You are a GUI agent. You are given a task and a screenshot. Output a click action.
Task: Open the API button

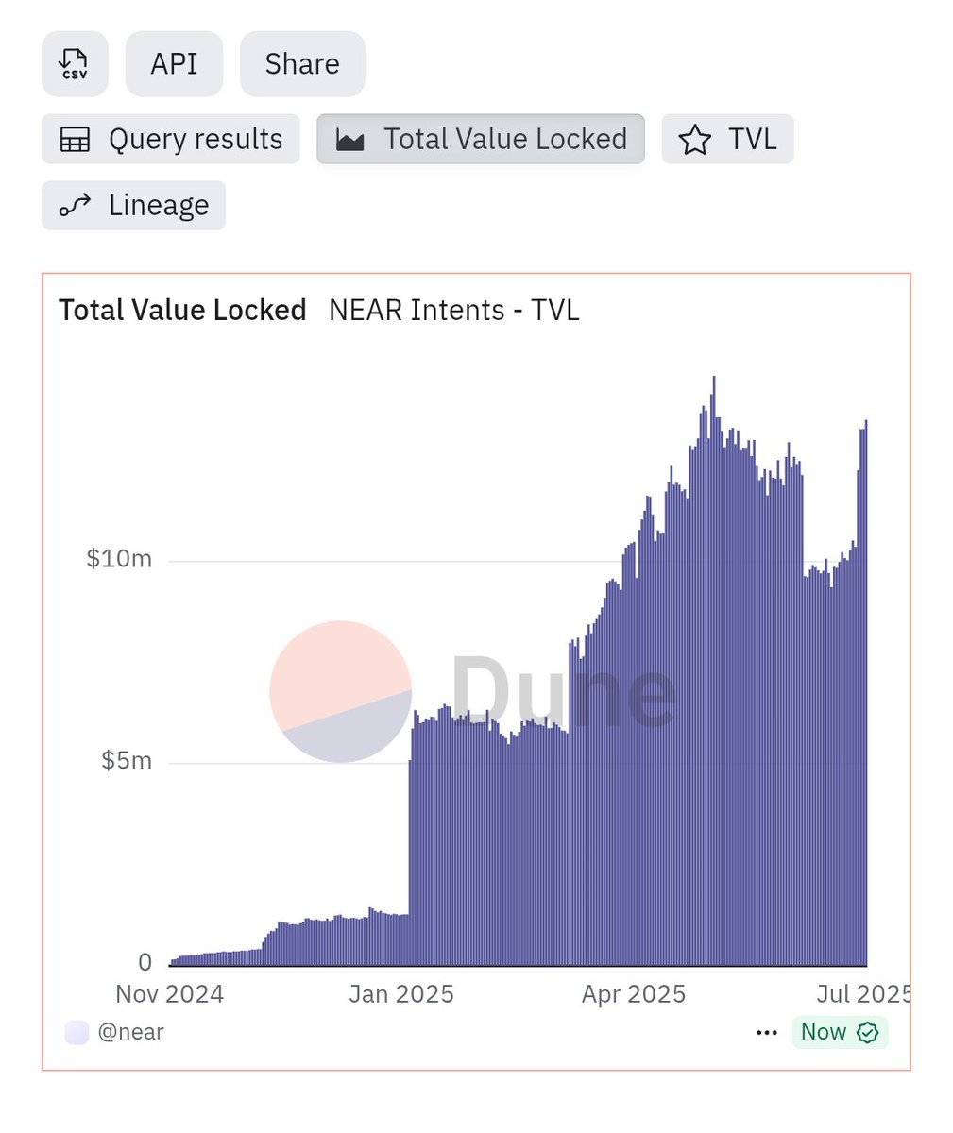point(174,63)
